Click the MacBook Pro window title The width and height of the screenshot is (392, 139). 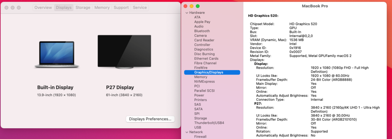click(x=315, y=6)
